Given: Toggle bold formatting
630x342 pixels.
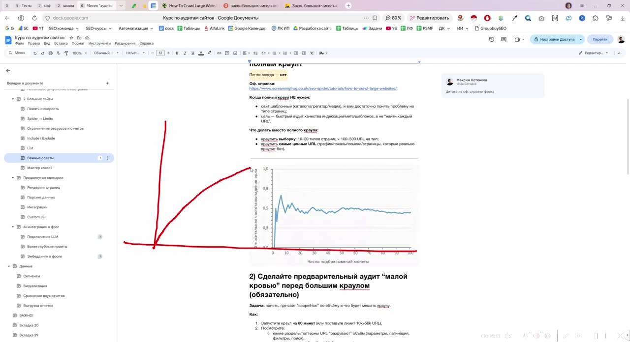Looking at the screenshot, I should pos(177,53).
